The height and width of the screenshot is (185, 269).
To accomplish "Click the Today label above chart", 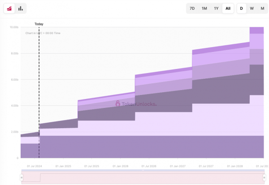I will [x=39, y=24].
